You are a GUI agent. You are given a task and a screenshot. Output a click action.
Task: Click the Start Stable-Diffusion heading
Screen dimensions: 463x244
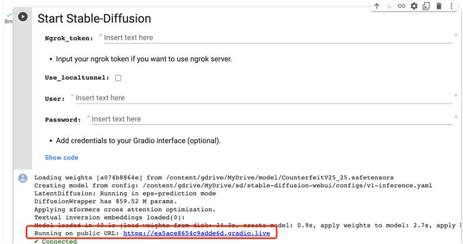click(94, 18)
